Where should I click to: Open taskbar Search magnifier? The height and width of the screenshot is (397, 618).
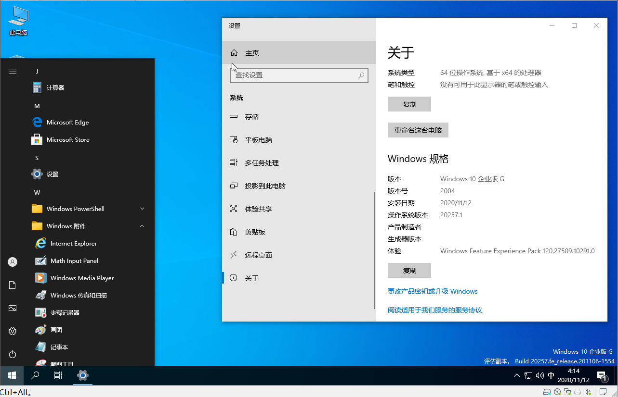pyautogui.click(x=35, y=375)
